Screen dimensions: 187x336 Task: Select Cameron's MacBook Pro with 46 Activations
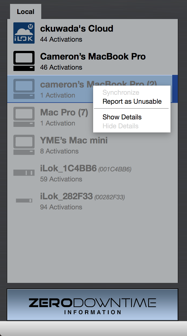point(93,61)
